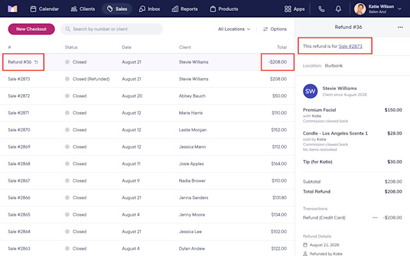
Task: Open the three-dot menu beside Refund #36 title
Action: click(x=400, y=27)
